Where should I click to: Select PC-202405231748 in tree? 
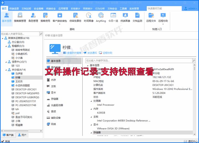(x=26, y=105)
